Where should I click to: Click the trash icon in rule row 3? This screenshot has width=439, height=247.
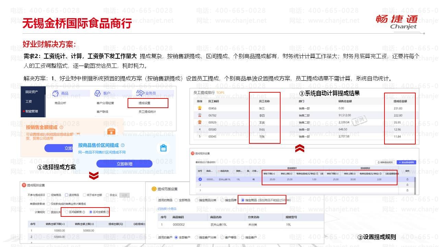(407, 190)
